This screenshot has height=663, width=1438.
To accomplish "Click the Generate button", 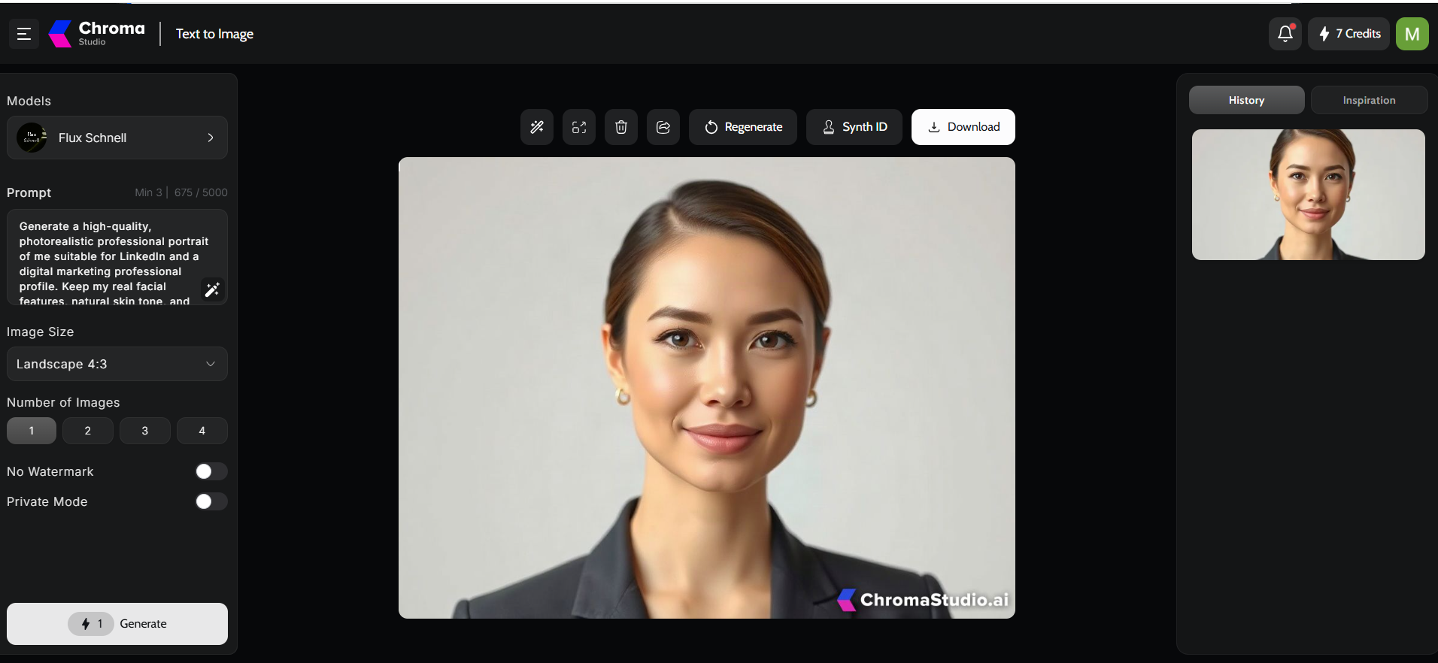I will pyautogui.click(x=117, y=624).
